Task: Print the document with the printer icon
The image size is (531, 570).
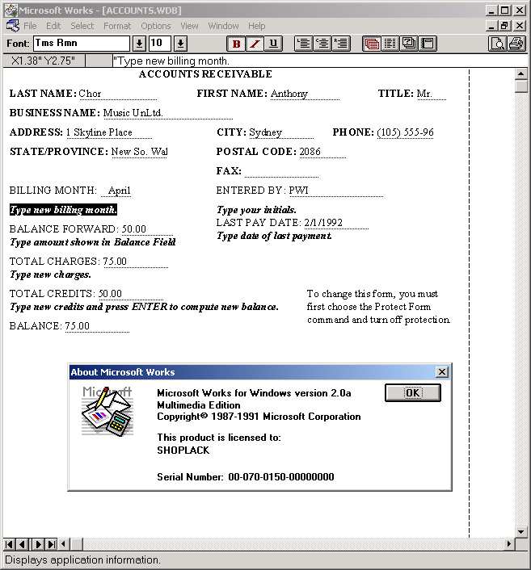Action: (x=516, y=44)
